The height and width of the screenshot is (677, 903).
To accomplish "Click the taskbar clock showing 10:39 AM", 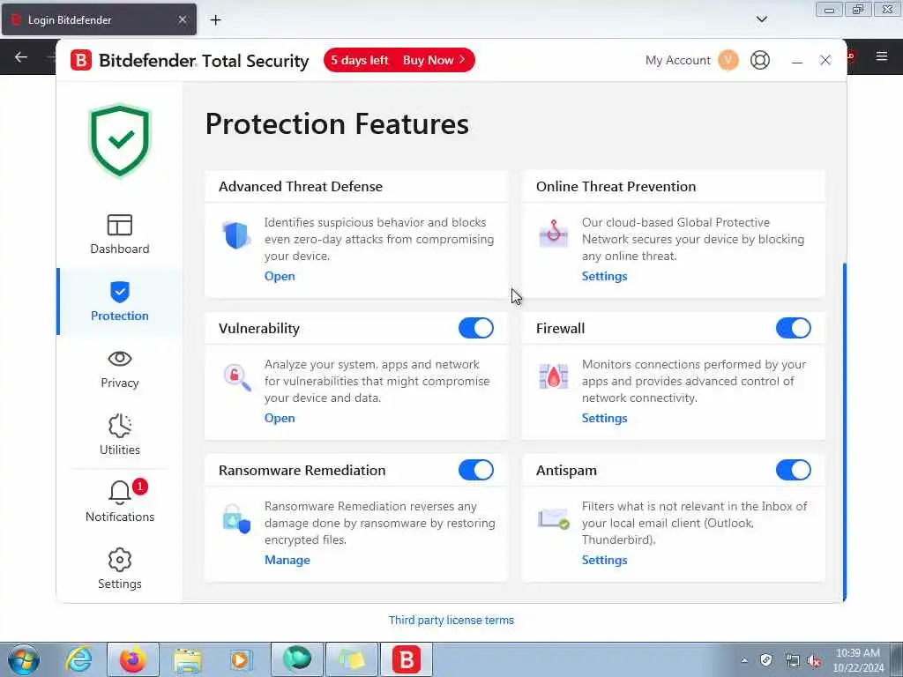I will pyautogui.click(x=857, y=660).
